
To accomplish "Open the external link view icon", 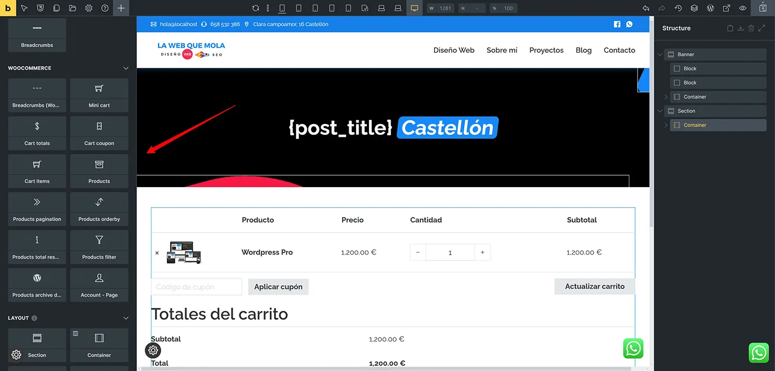I will point(726,8).
